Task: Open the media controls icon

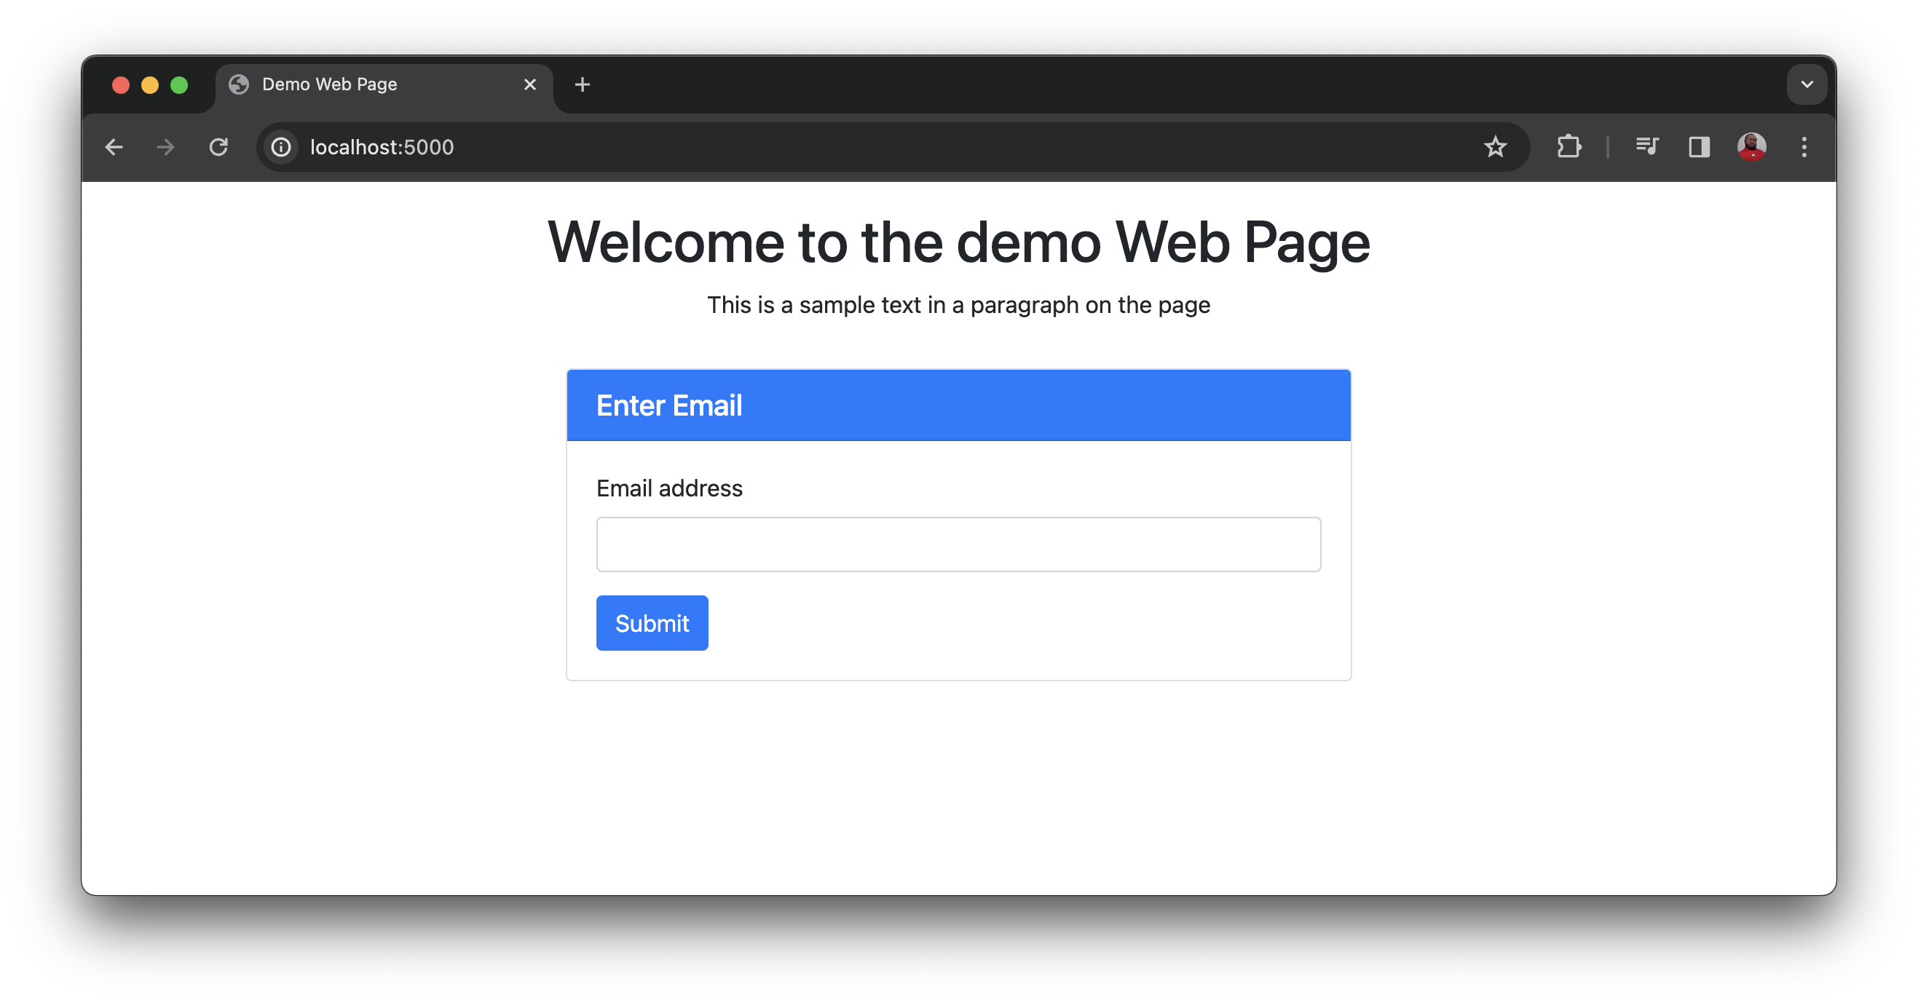Action: 1646,147
